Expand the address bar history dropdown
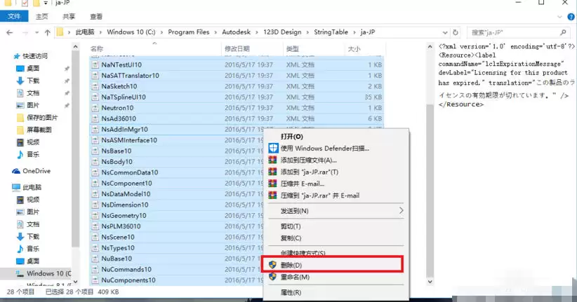577x302 pixels. [x=445, y=32]
